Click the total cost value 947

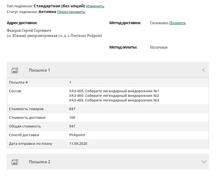point(72,126)
